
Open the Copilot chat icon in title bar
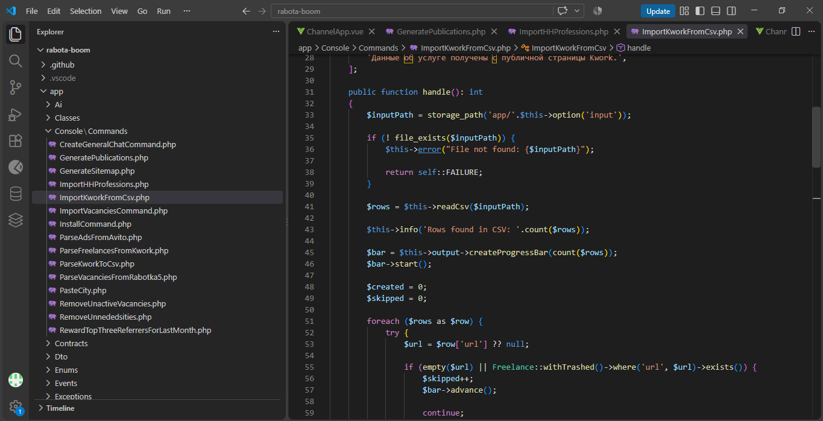(x=563, y=11)
